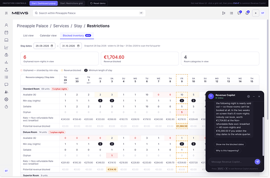The width and height of the screenshot is (270, 178).
Task: Select Start: Dashboard popup option
Action: point(43,3)
